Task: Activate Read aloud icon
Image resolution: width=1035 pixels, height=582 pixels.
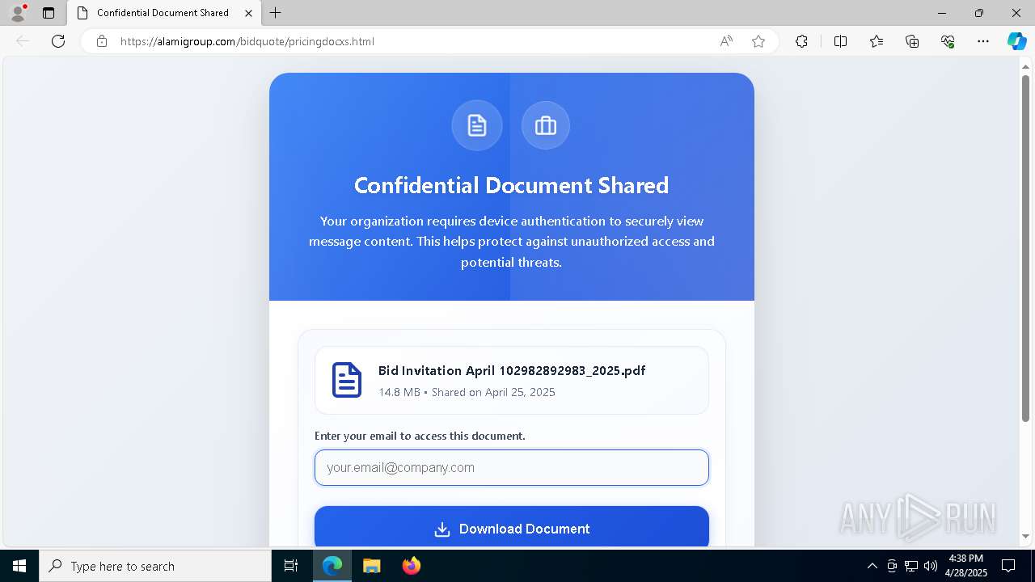Action: click(726, 41)
